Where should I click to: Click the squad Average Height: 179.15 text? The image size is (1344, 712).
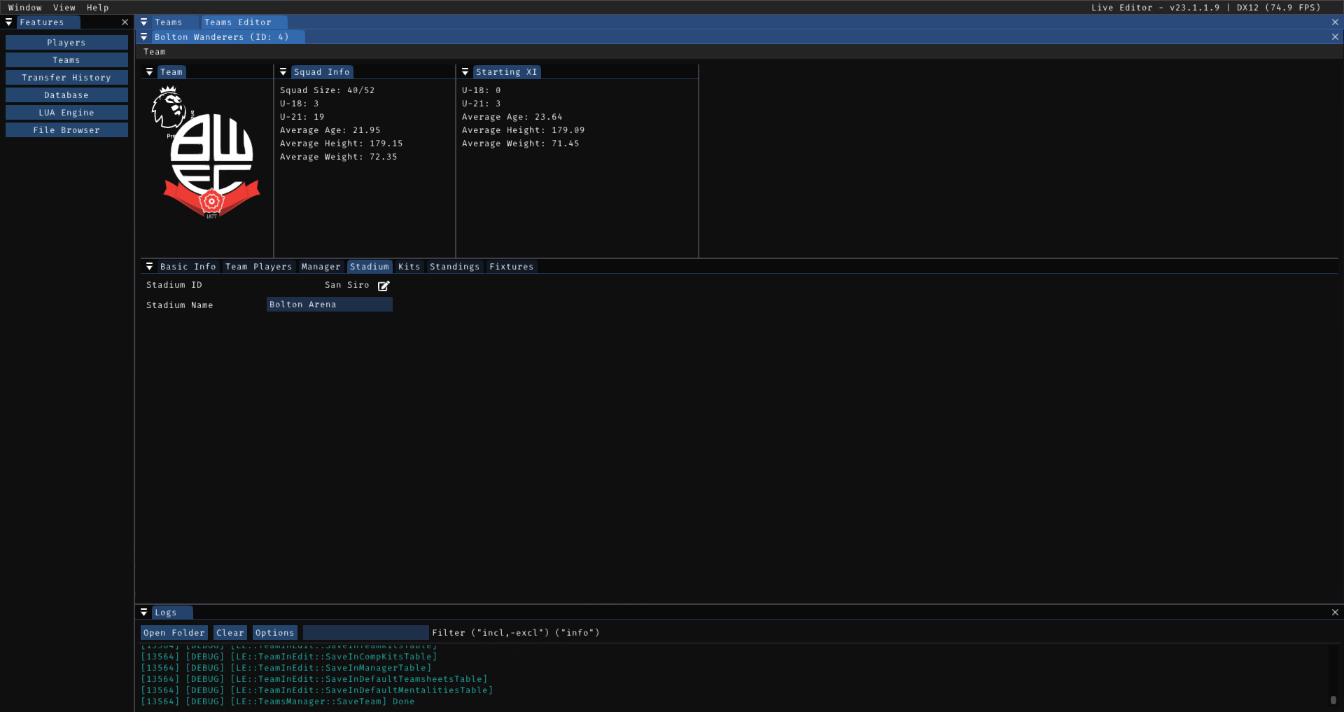[x=342, y=144]
